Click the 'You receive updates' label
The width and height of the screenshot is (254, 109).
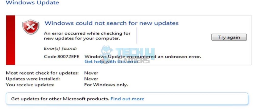tap(30, 85)
